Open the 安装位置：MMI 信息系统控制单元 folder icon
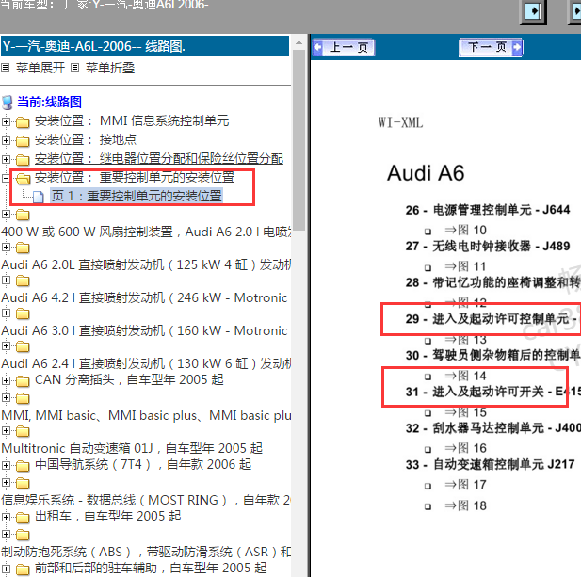 tap(23, 121)
